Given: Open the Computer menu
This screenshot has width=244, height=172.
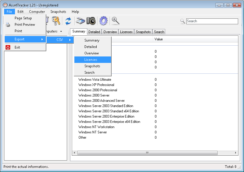Looking at the screenshot, I should (x=37, y=12).
